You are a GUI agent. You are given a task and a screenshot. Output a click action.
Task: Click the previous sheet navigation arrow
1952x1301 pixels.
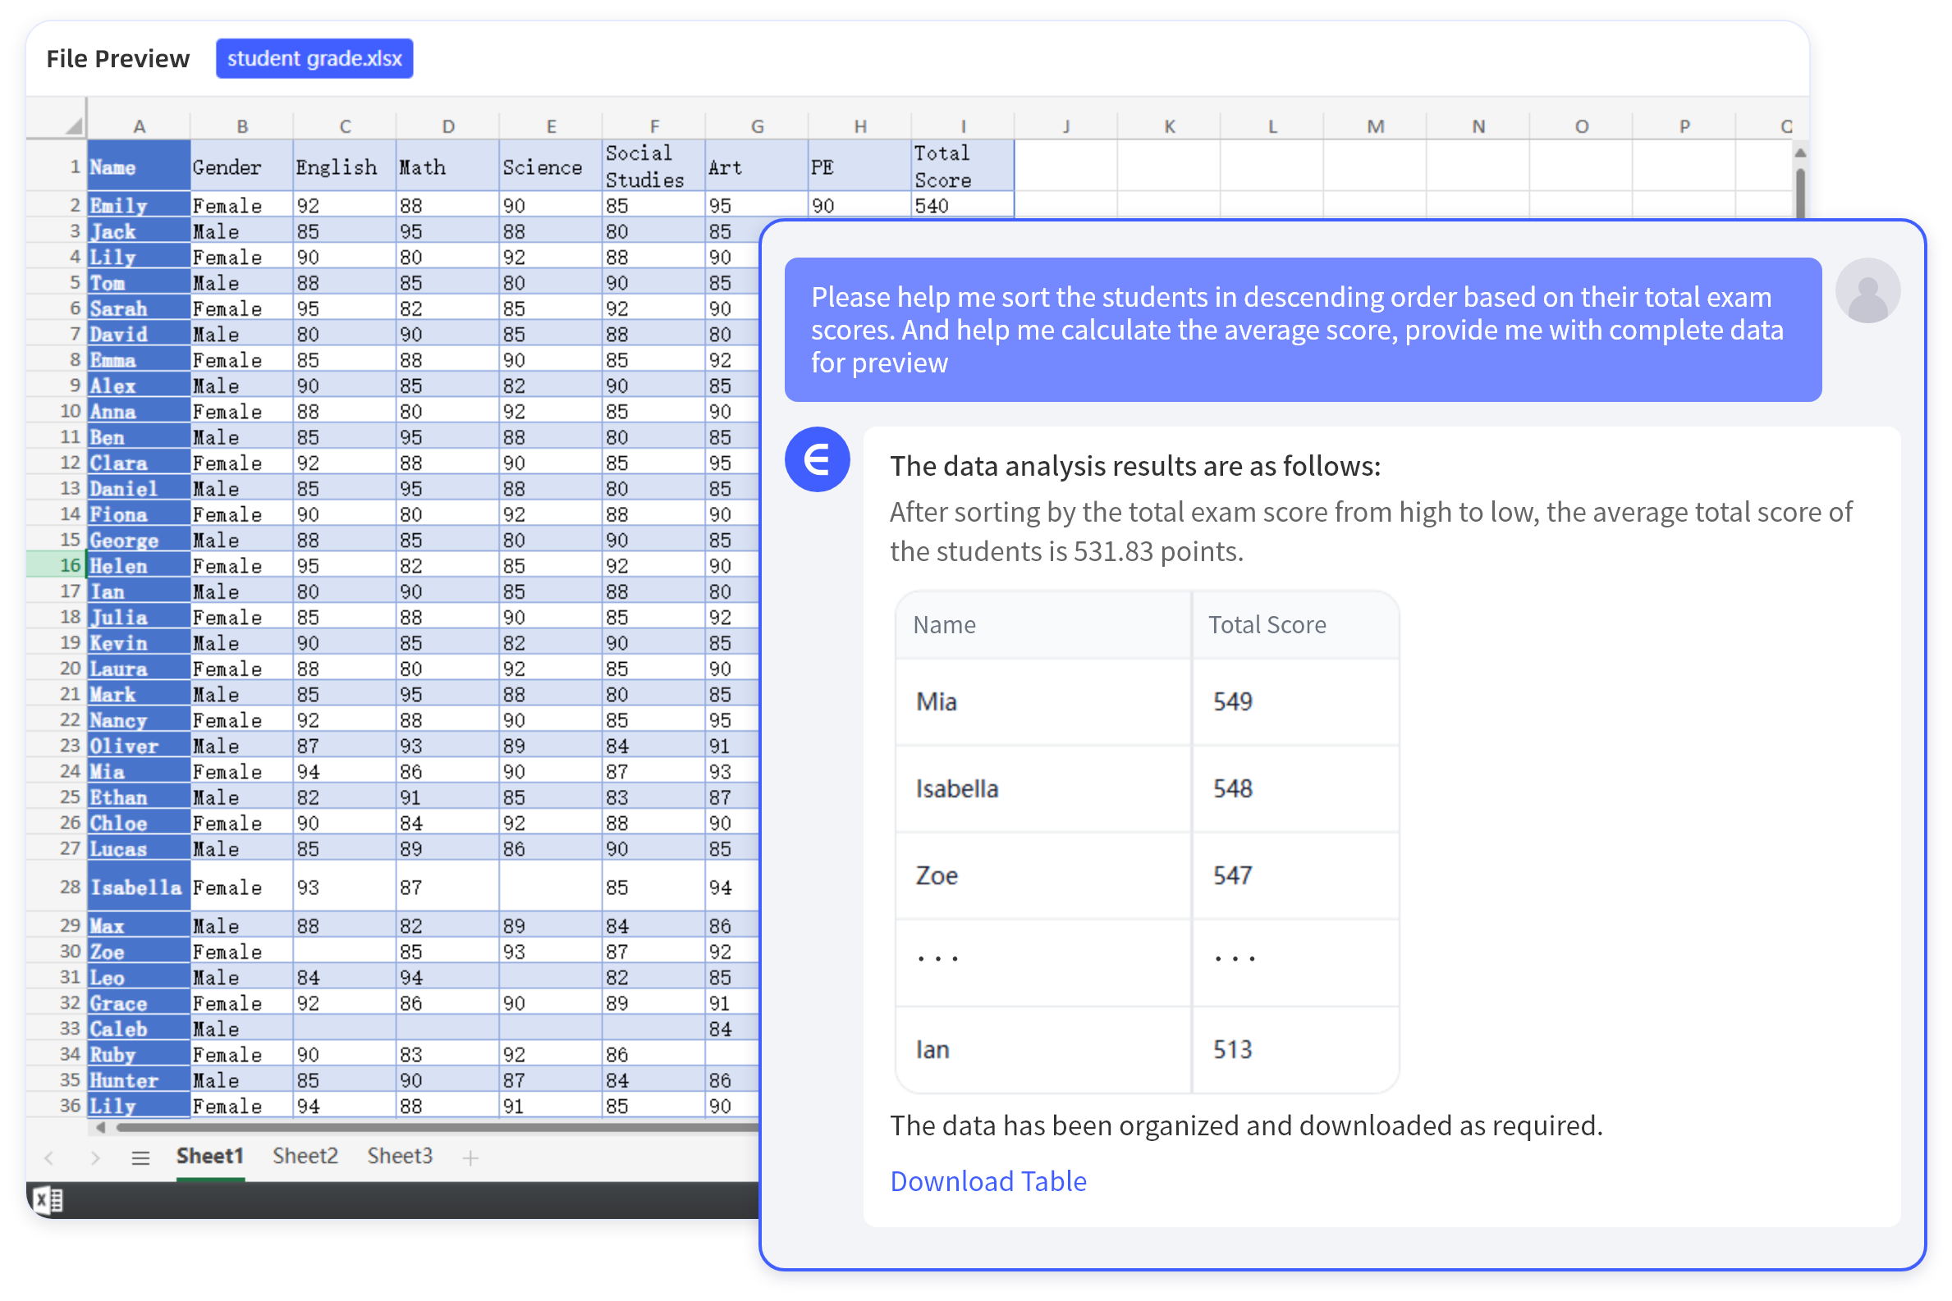50,1157
